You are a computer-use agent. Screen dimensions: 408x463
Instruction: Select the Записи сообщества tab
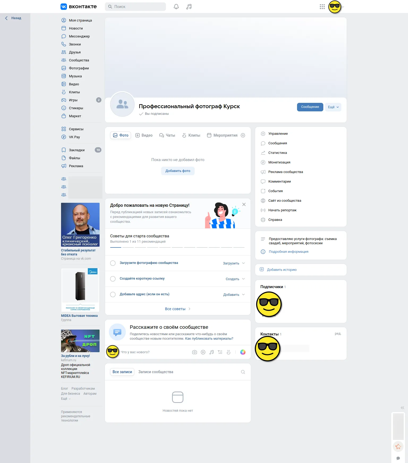pos(156,372)
